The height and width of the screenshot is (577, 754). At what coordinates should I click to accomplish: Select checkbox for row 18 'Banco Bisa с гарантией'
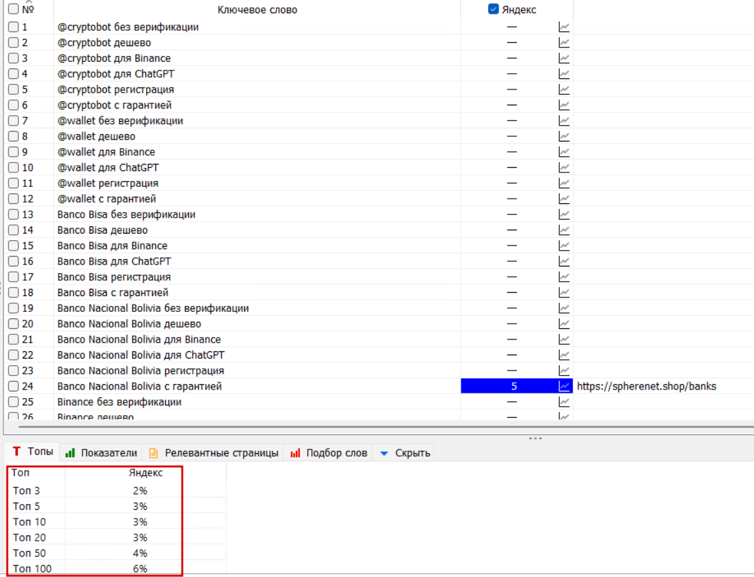[13, 292]
